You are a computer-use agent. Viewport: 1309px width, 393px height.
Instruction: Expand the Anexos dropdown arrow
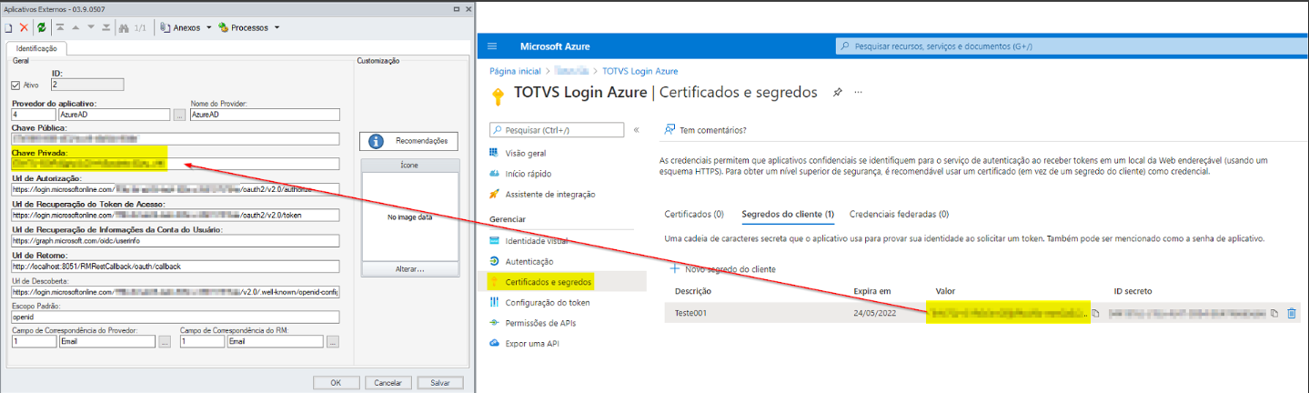pos(208,27)
